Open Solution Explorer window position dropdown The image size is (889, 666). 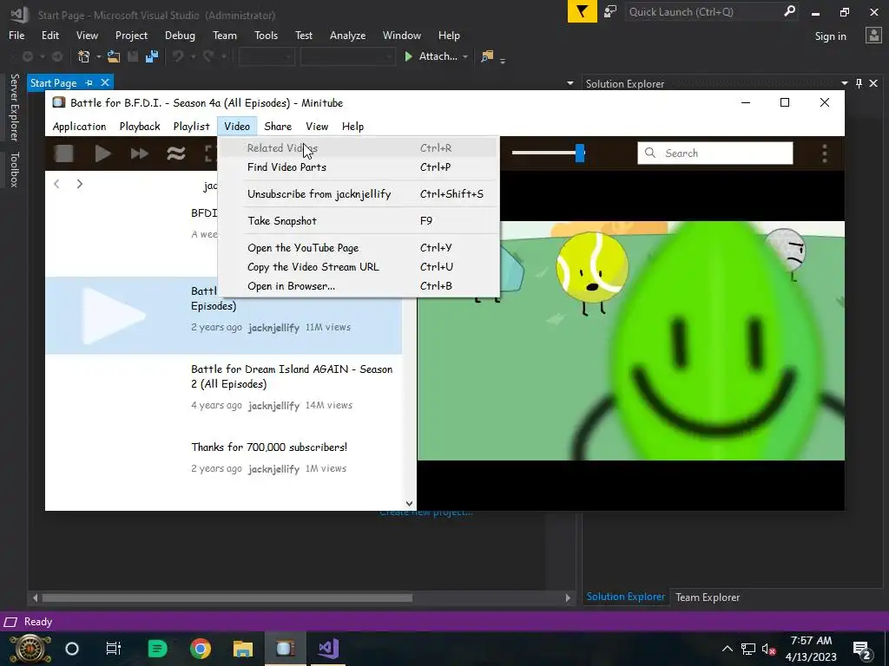pyautogui.click(x=844, y=84)
